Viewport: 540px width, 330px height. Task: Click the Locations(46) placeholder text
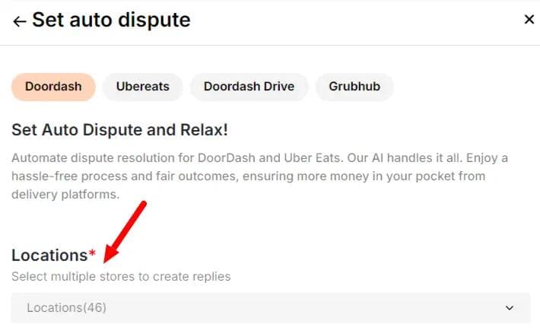tap(66, 308)
